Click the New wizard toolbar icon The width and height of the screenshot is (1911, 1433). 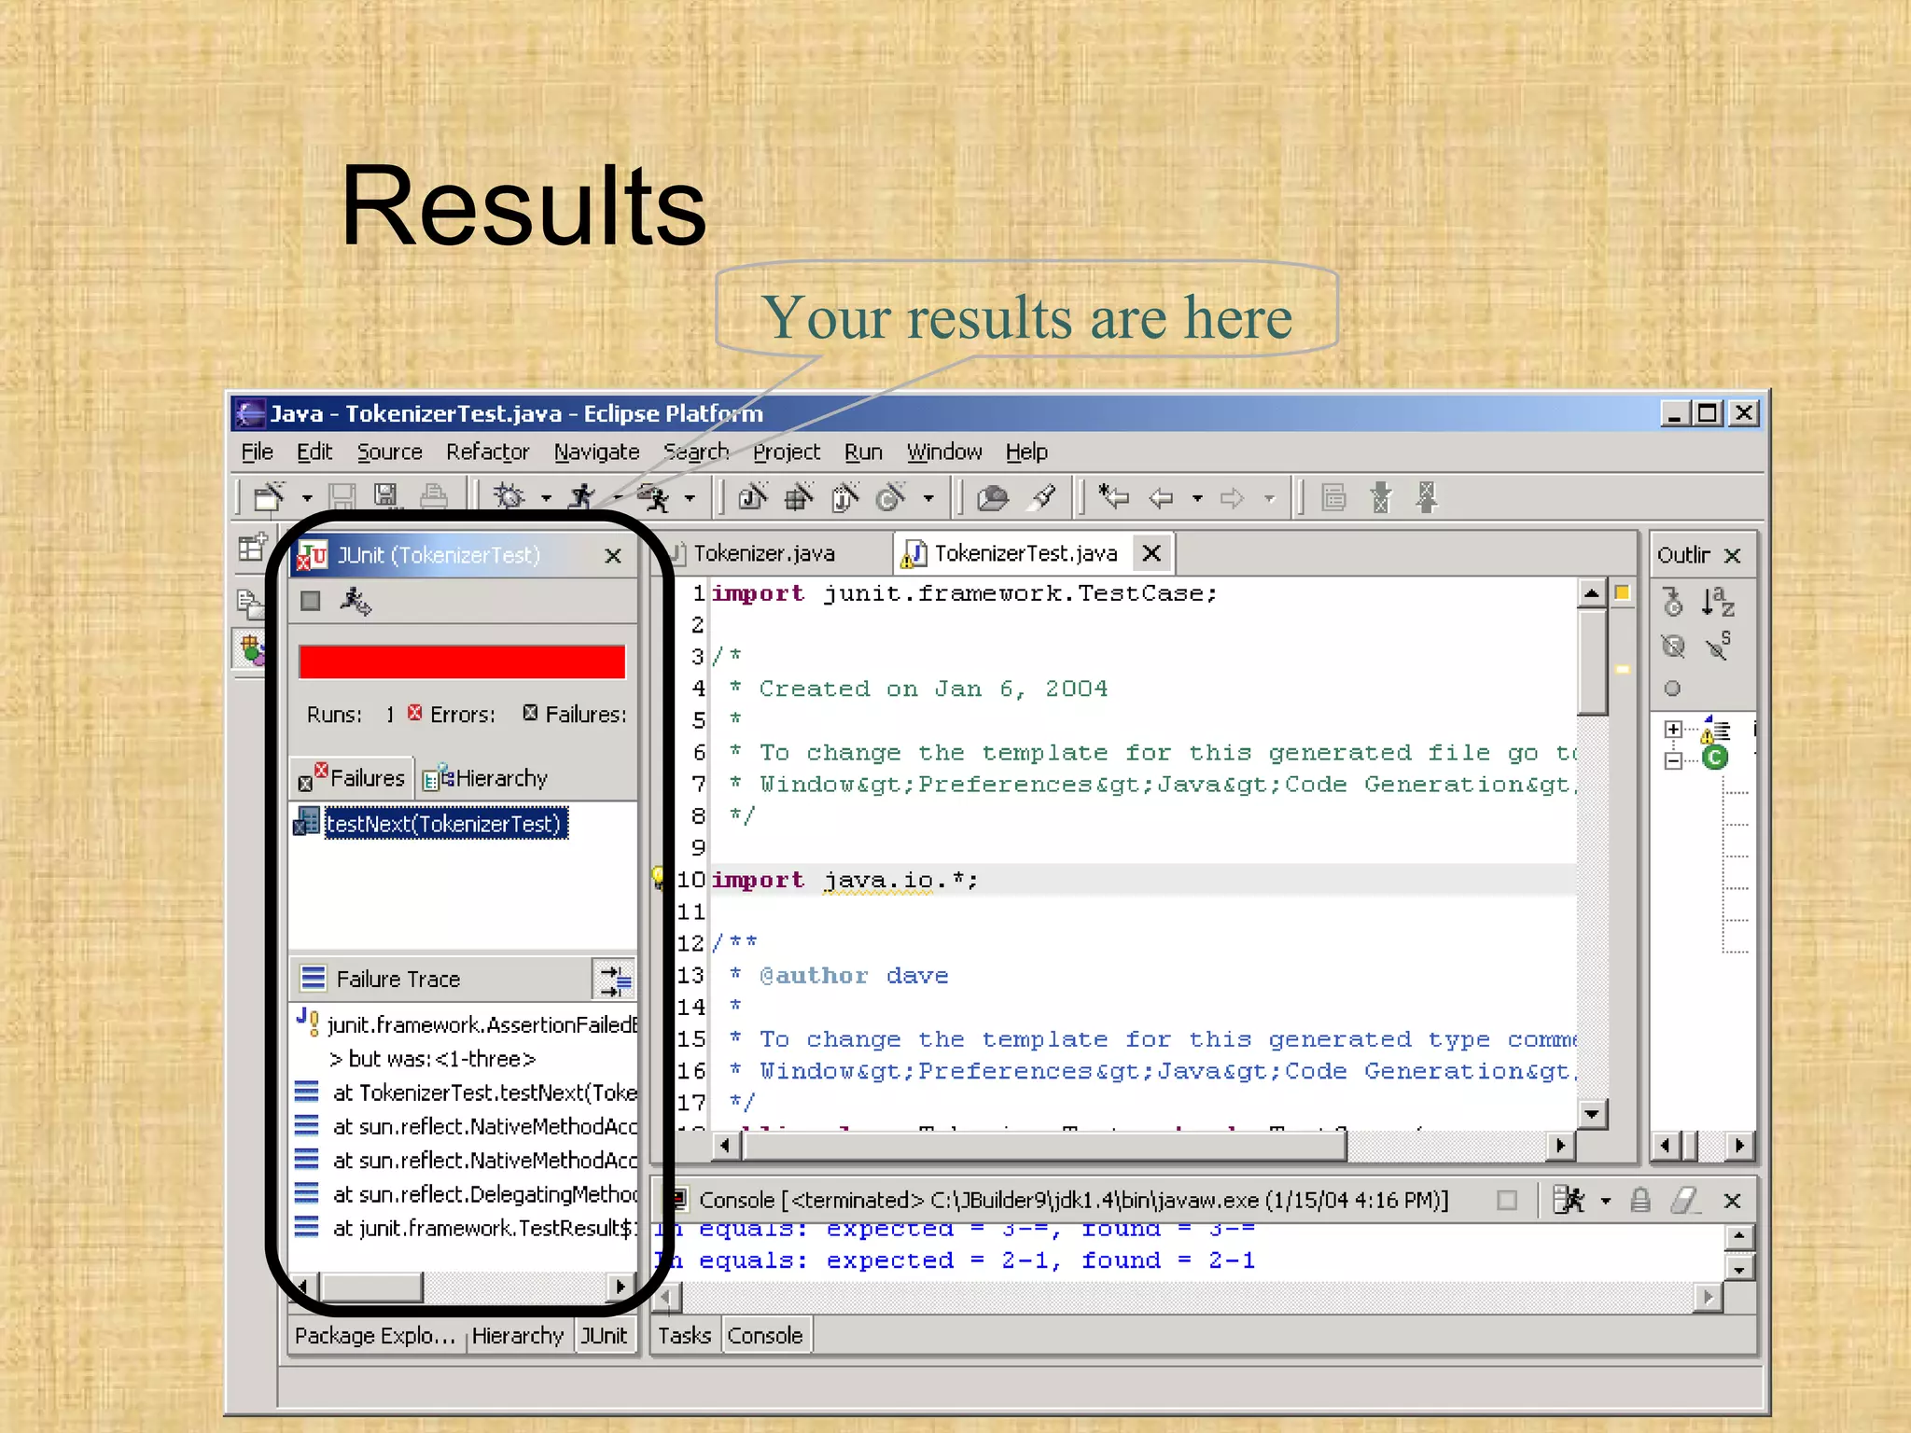coord(269,497)
